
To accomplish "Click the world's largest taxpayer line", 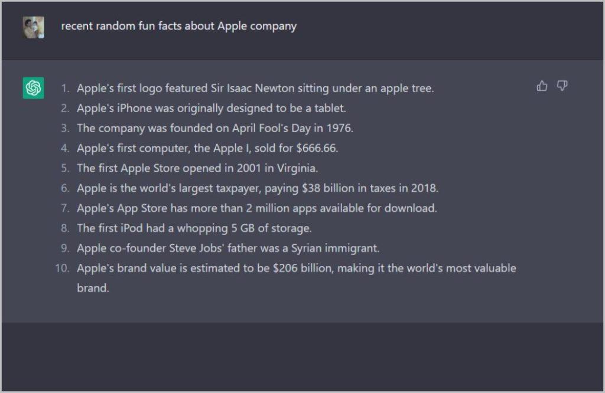I will click(258, 188).
